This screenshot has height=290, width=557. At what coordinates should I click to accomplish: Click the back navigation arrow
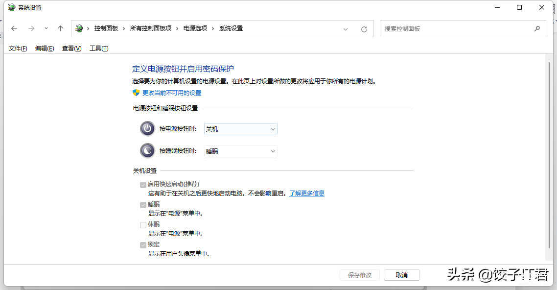click(x=14, y=28)
